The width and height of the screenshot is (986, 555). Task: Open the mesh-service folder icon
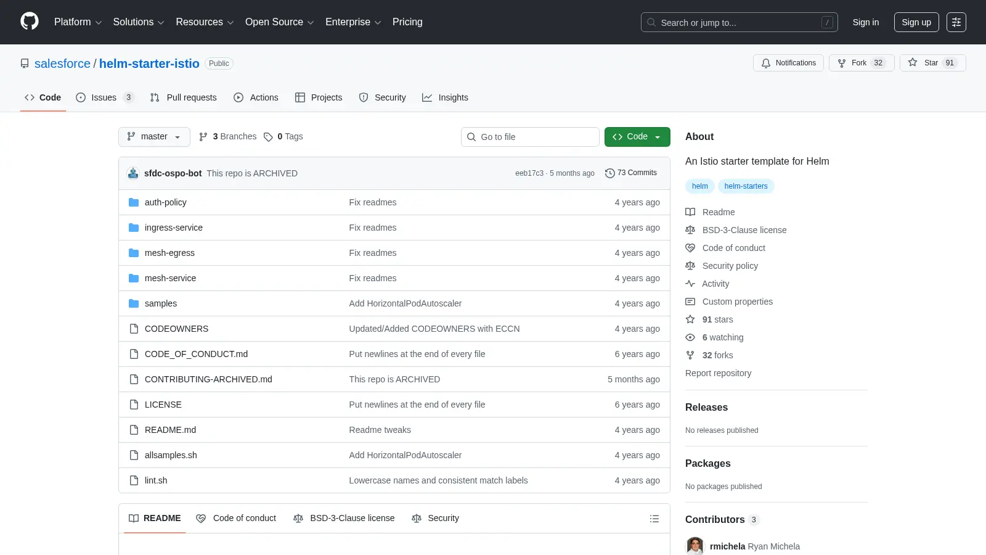[134, 278]
